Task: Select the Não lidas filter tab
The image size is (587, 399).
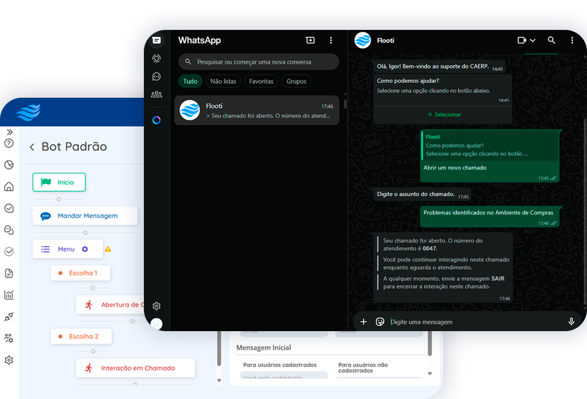Action: 223,82
